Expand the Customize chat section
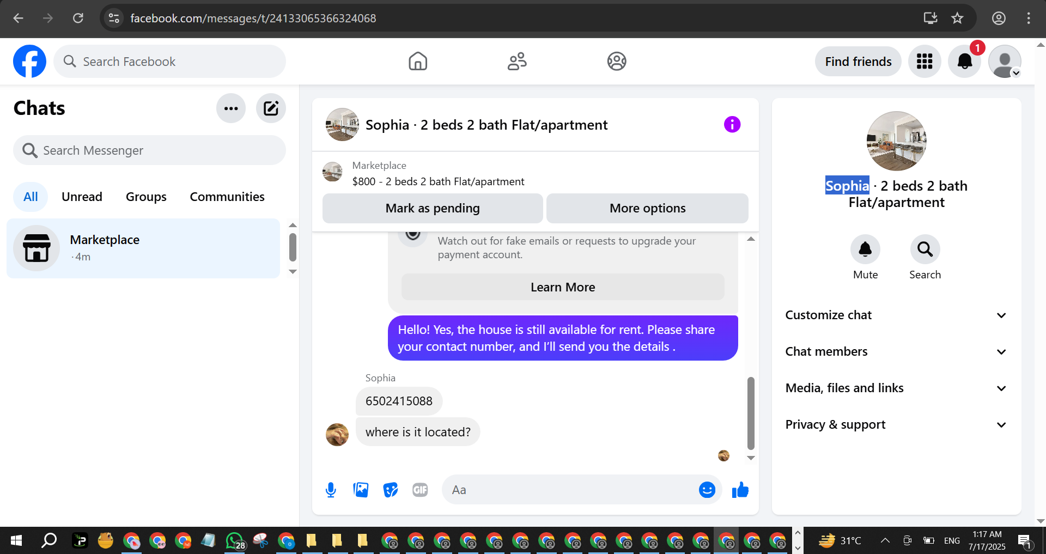 click(897, 315)
